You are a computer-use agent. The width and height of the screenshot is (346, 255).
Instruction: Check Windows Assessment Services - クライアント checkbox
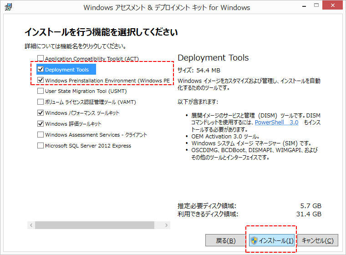click(41, 134)
